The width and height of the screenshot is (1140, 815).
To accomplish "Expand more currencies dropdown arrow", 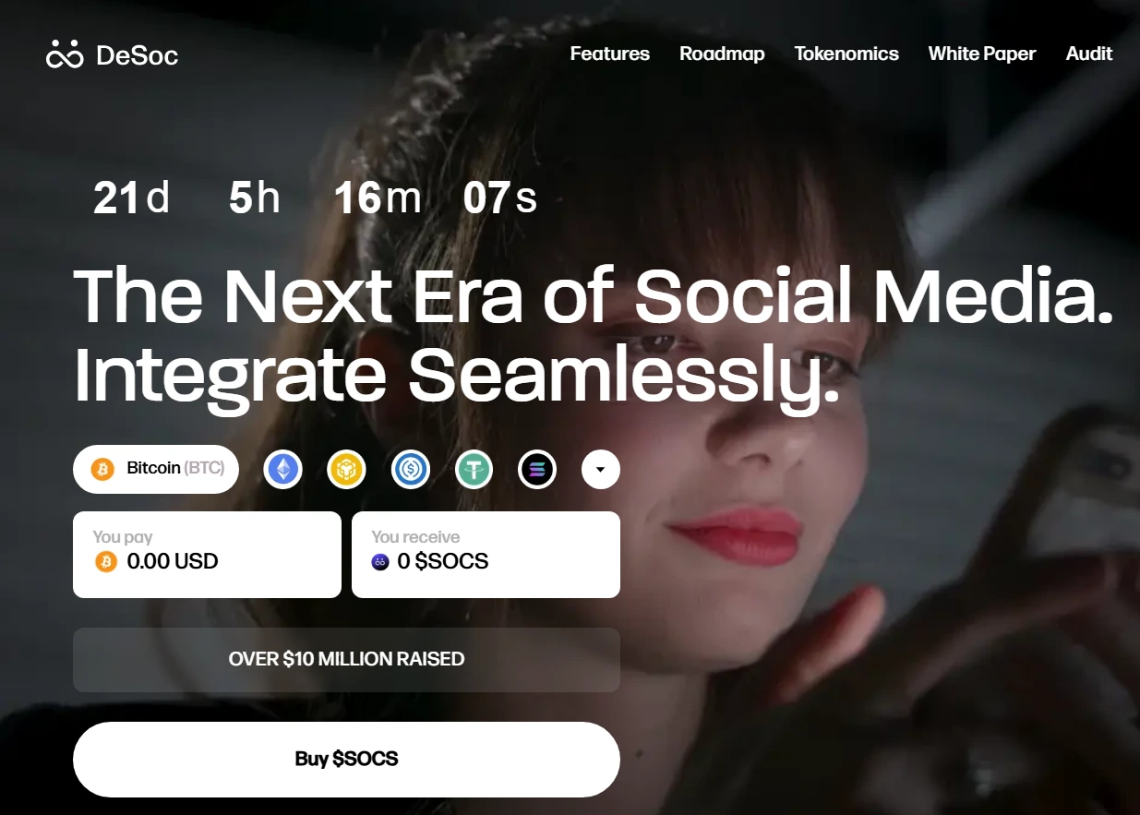I will point(601,470).
